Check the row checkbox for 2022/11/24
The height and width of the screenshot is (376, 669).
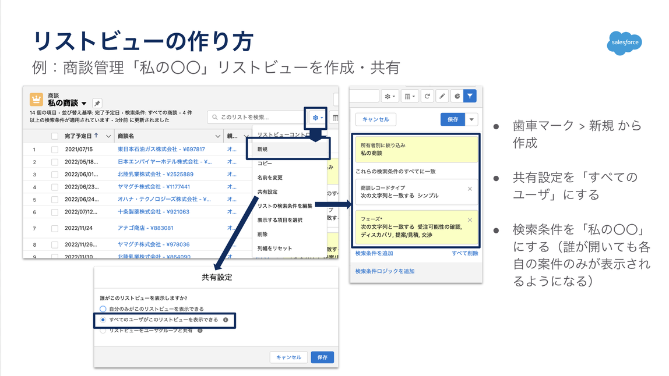pos(55,229)
